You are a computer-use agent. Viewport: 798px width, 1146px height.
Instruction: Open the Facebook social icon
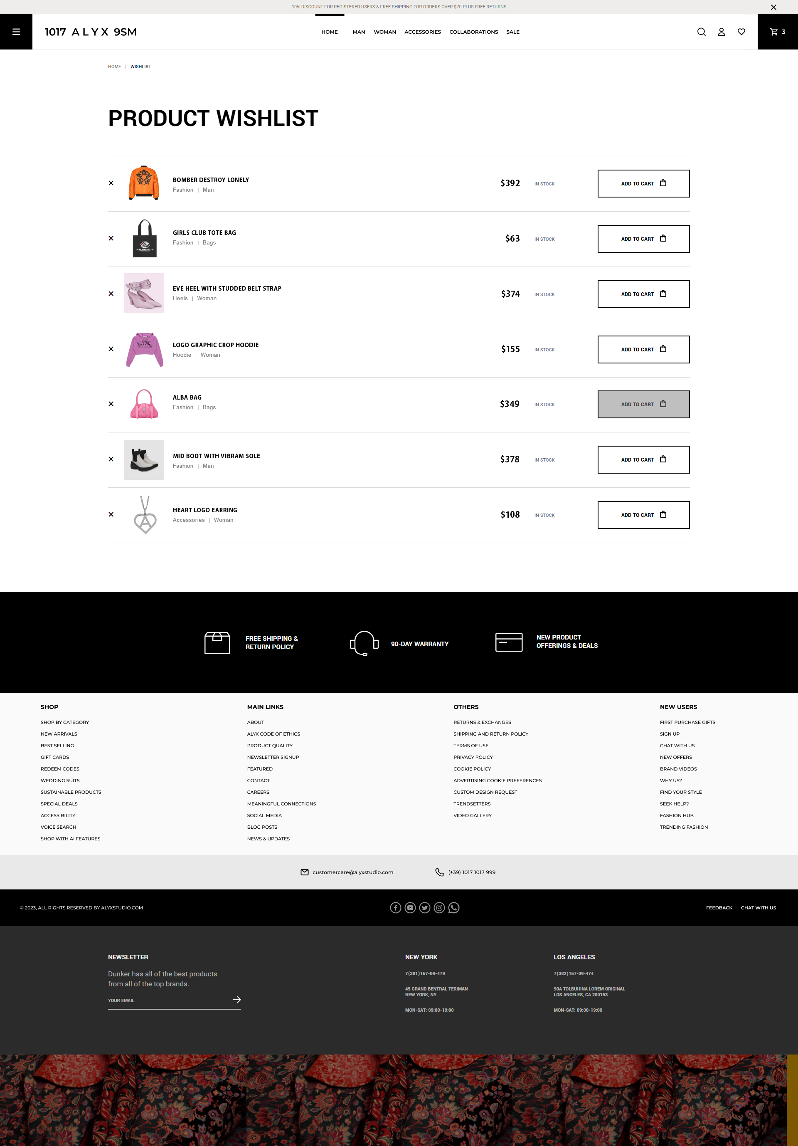(x=396, y=908)
